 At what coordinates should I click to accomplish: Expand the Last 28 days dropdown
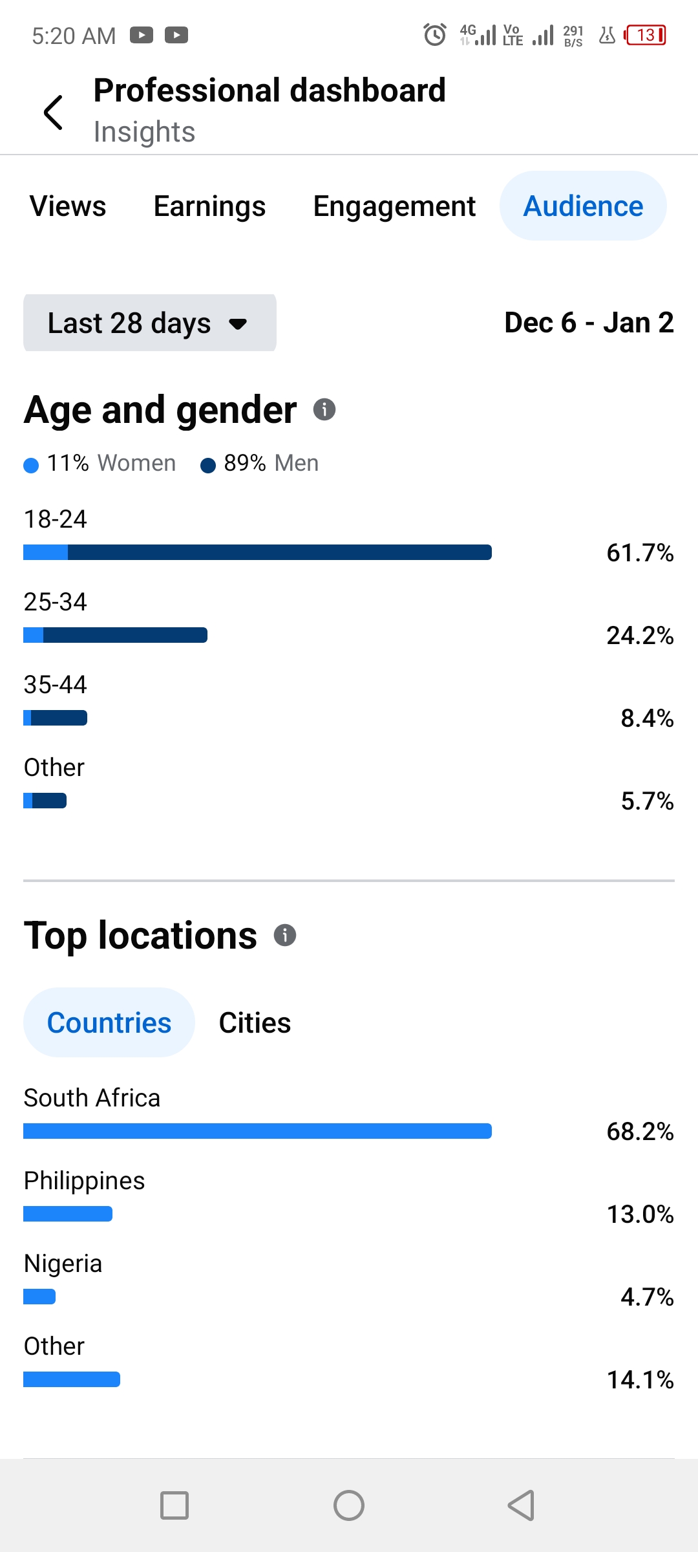pyautogui.click(x=150, y=323)
